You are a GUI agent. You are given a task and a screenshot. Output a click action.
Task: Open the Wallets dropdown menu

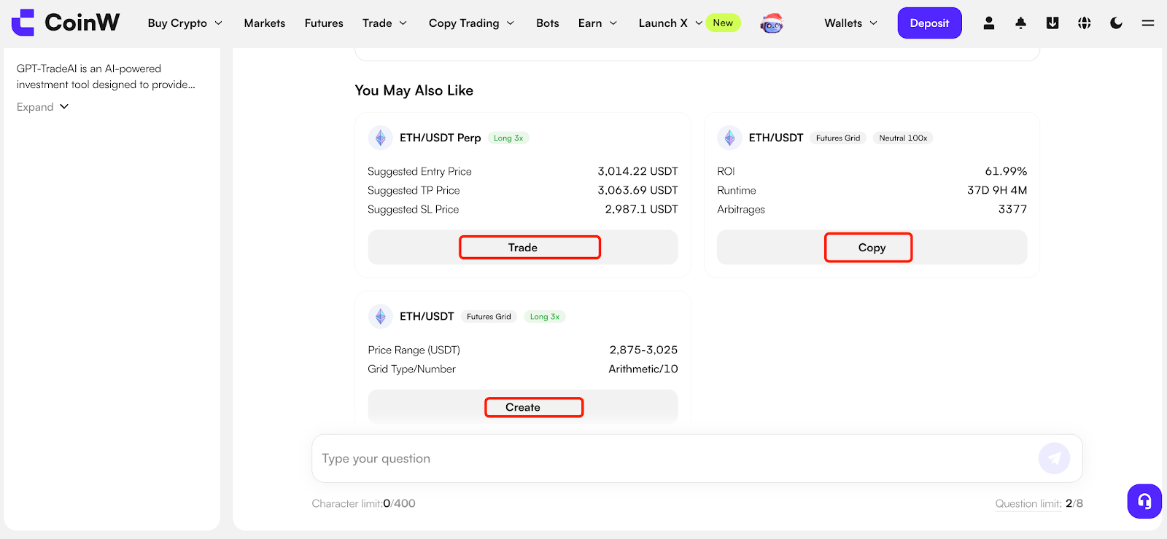click(x=850, y=23)
